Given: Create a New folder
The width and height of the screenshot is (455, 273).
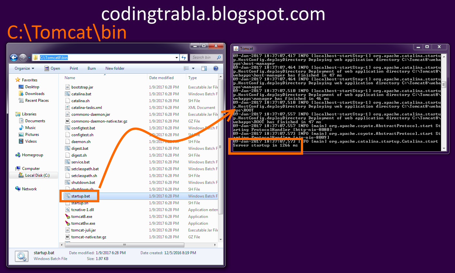Looking at the screenshot, I should [115, 68].
